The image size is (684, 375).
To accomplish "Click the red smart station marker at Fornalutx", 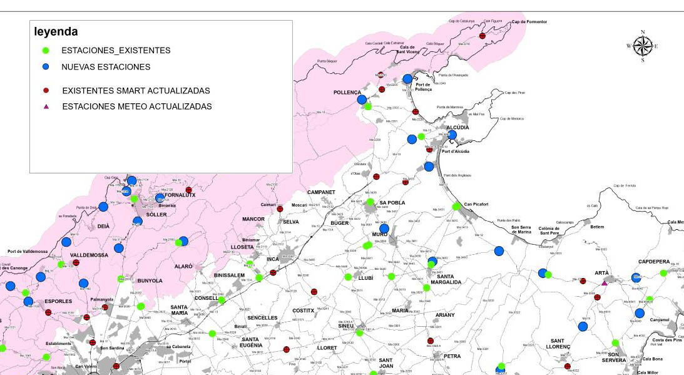I will click(188, 189).
